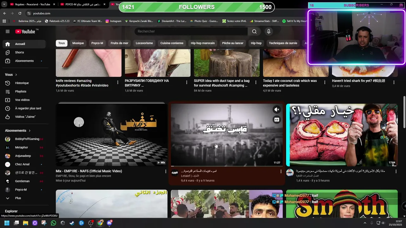Open Vidéos "J'aime" in sidebar
This screenshot has height=228, width=406.
point(24,117)
